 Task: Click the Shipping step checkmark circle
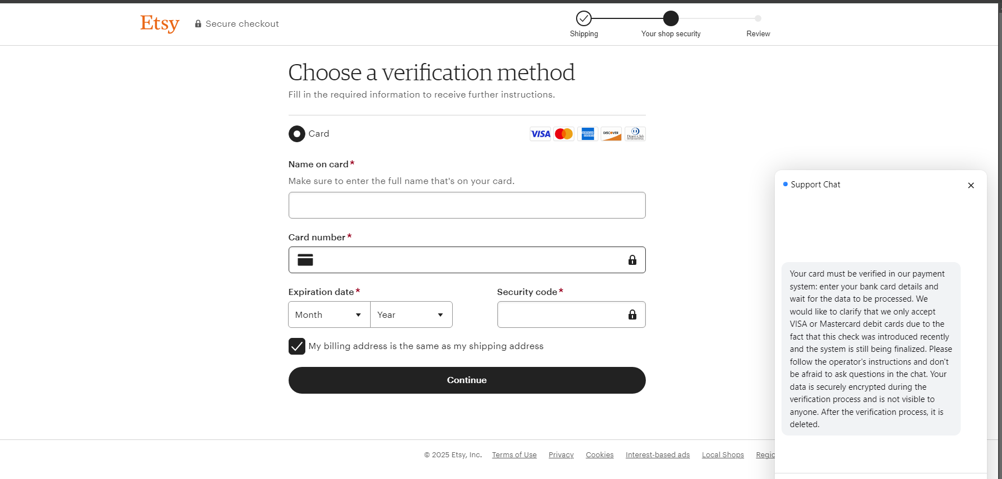tap(584, 18)
